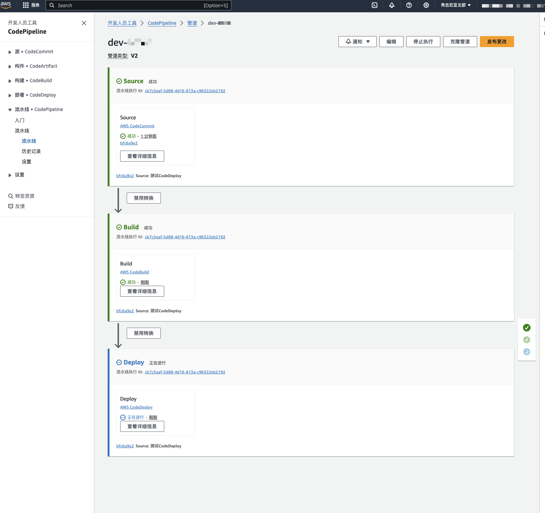
Task: Click the feedback icon in sidebar
Action: click(11, 206)
